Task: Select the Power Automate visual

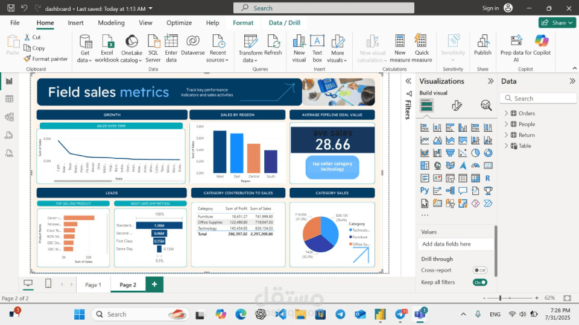Action: point(488,203)
